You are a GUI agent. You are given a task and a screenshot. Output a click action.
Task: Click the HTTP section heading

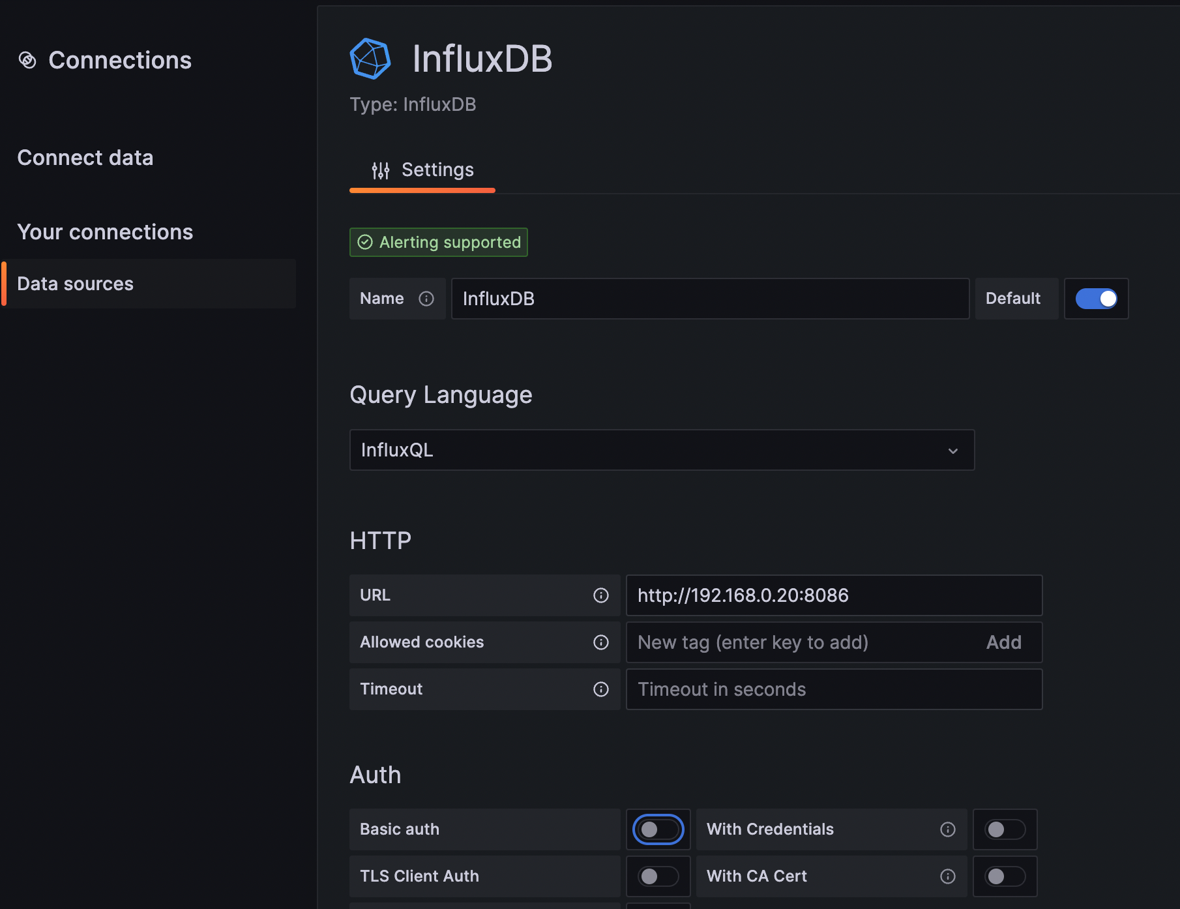381,541
